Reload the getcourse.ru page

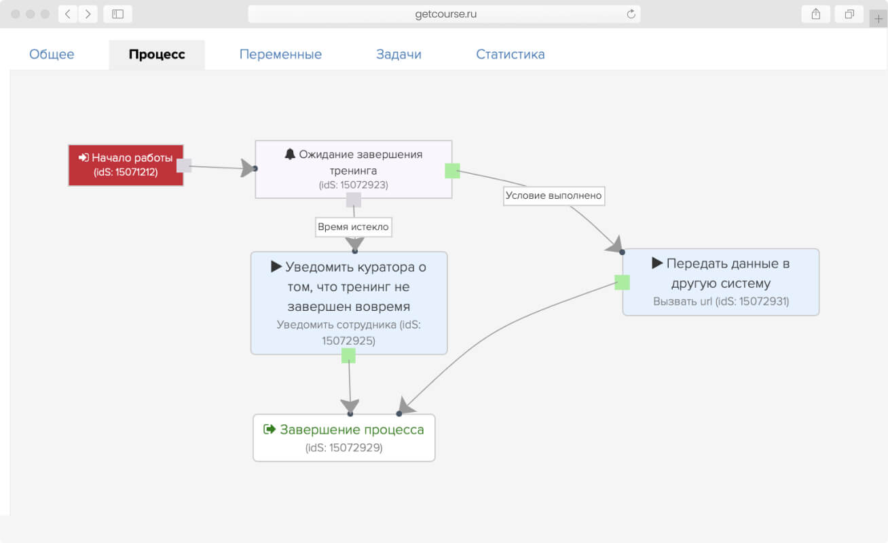tap(631, 14)
